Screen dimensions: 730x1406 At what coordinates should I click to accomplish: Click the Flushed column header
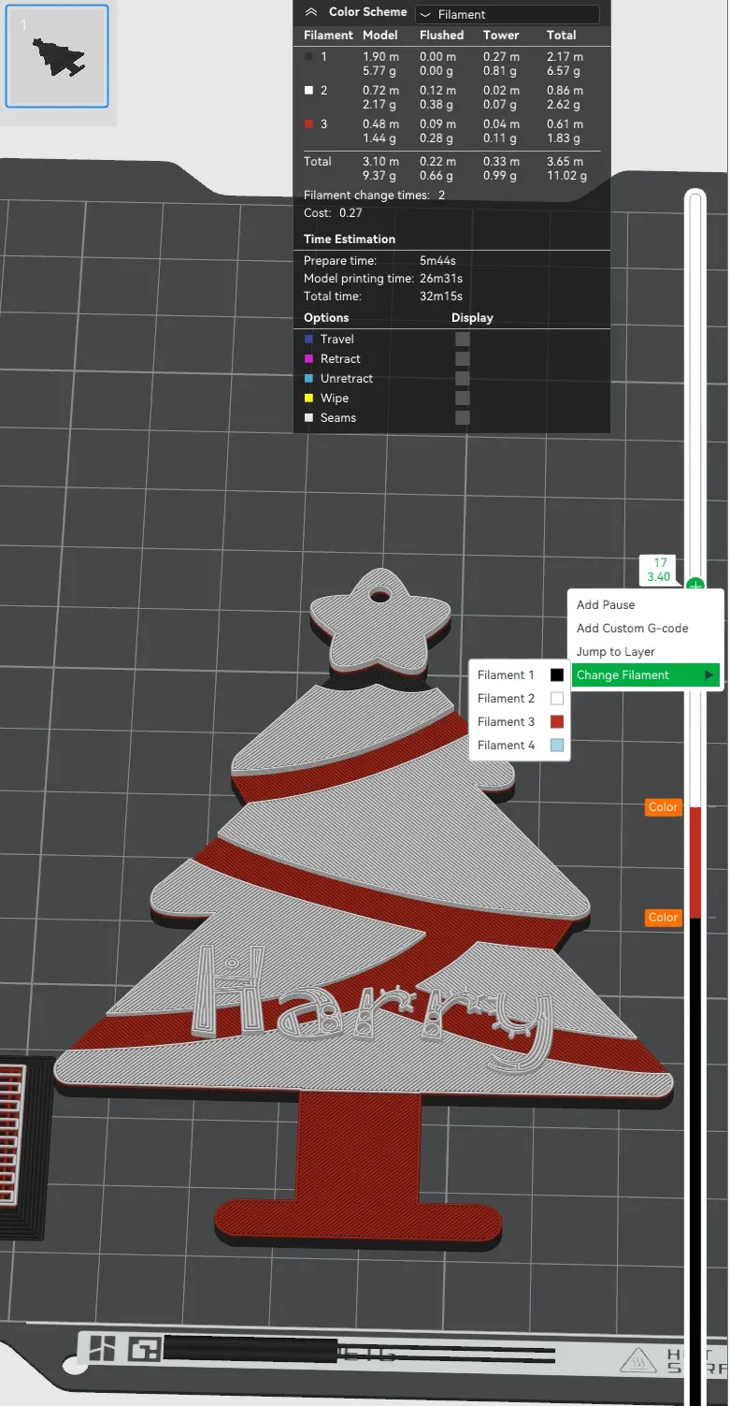[441, 36]
